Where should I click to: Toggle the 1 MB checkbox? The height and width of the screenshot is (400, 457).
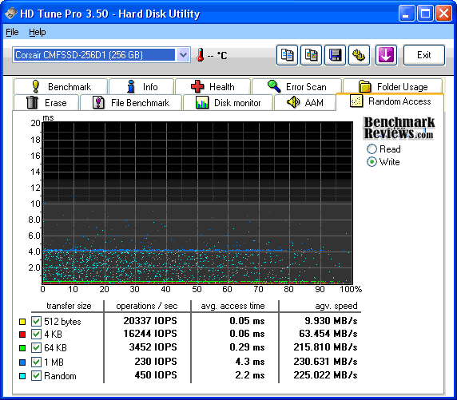(36, 362)
